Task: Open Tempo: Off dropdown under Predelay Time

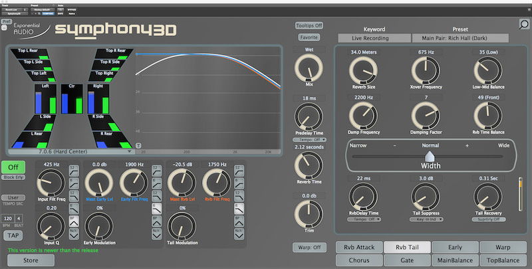Action: [x=309, y=139]
